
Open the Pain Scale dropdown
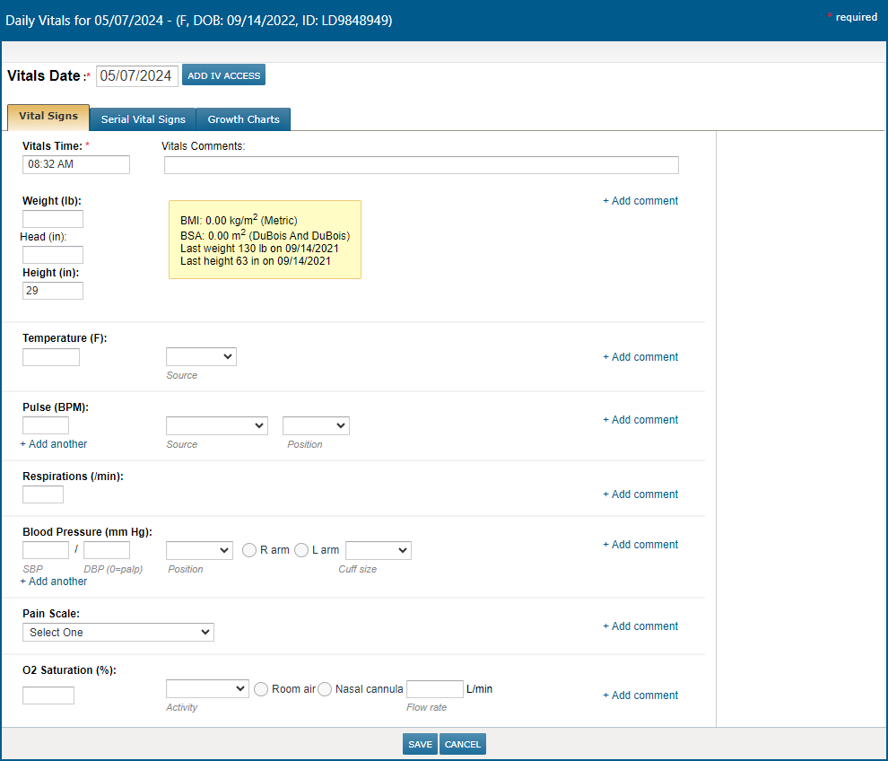118,633
